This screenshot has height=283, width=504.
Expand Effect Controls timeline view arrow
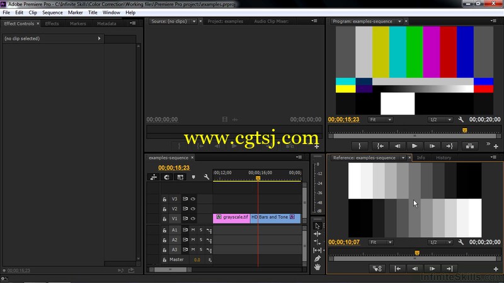click(99, 38)
